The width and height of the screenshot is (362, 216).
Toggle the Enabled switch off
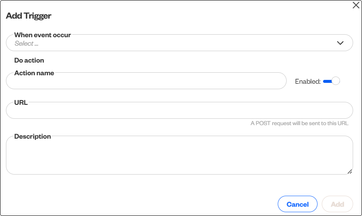[x=331, y=81]
